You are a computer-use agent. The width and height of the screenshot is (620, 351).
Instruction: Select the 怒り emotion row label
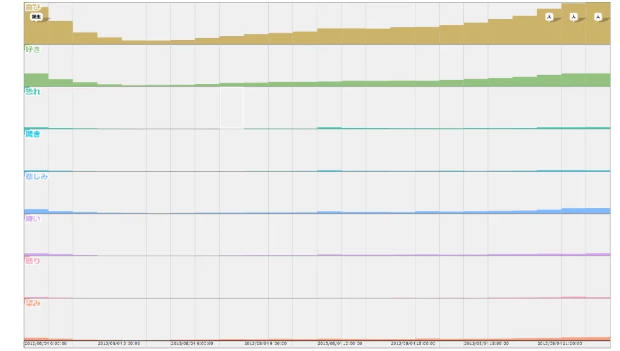(33, 261)
